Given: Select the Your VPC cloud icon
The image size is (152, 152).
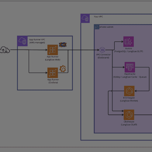Looking at the screenshot, I should 85,18.
